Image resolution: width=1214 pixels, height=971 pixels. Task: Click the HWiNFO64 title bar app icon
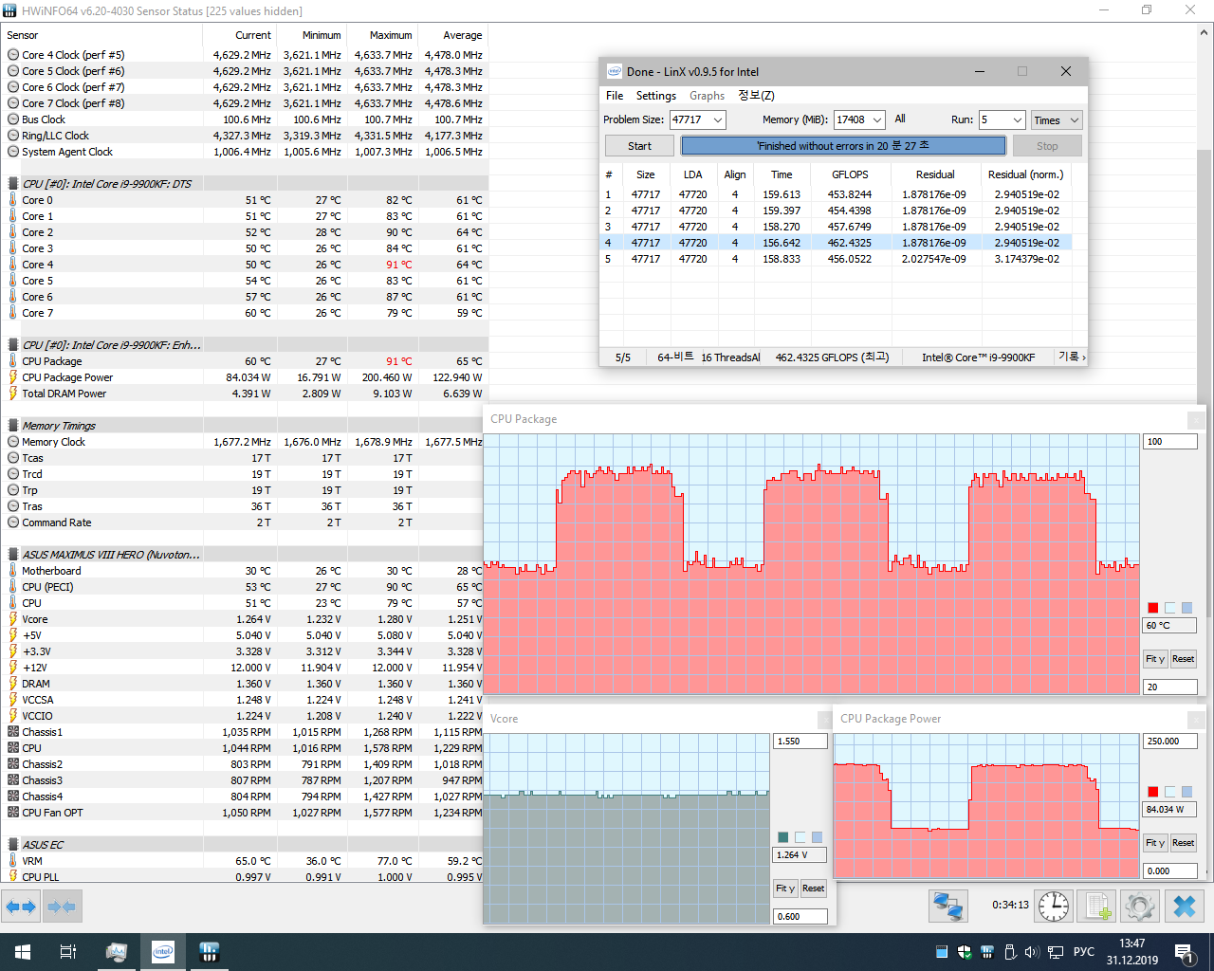click(9, 10)
